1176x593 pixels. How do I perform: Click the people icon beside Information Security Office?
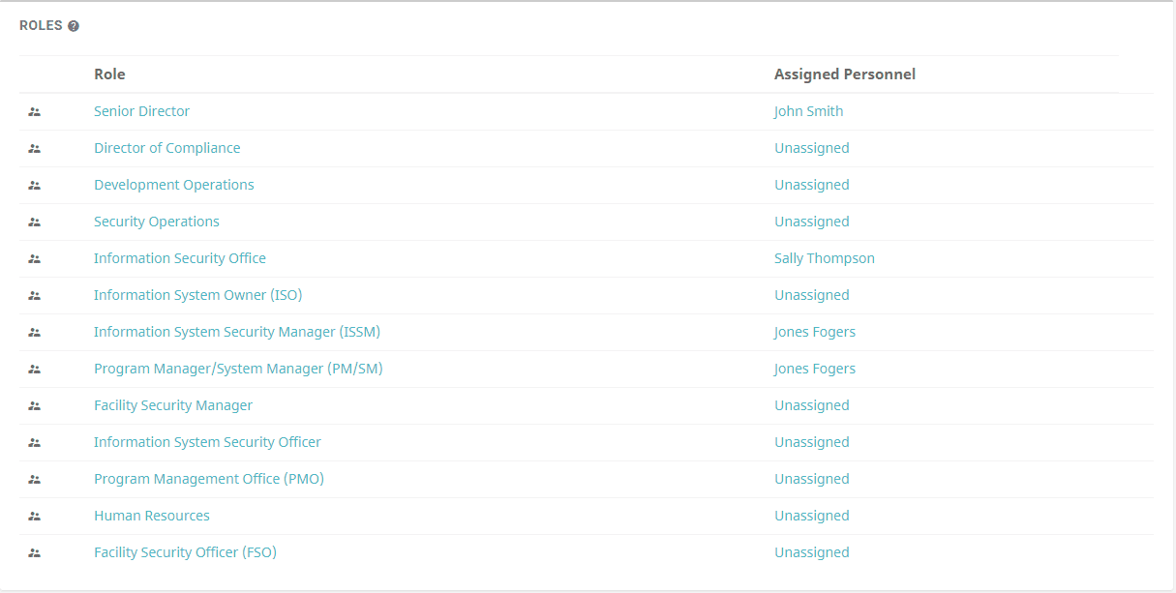pos(35,259)
